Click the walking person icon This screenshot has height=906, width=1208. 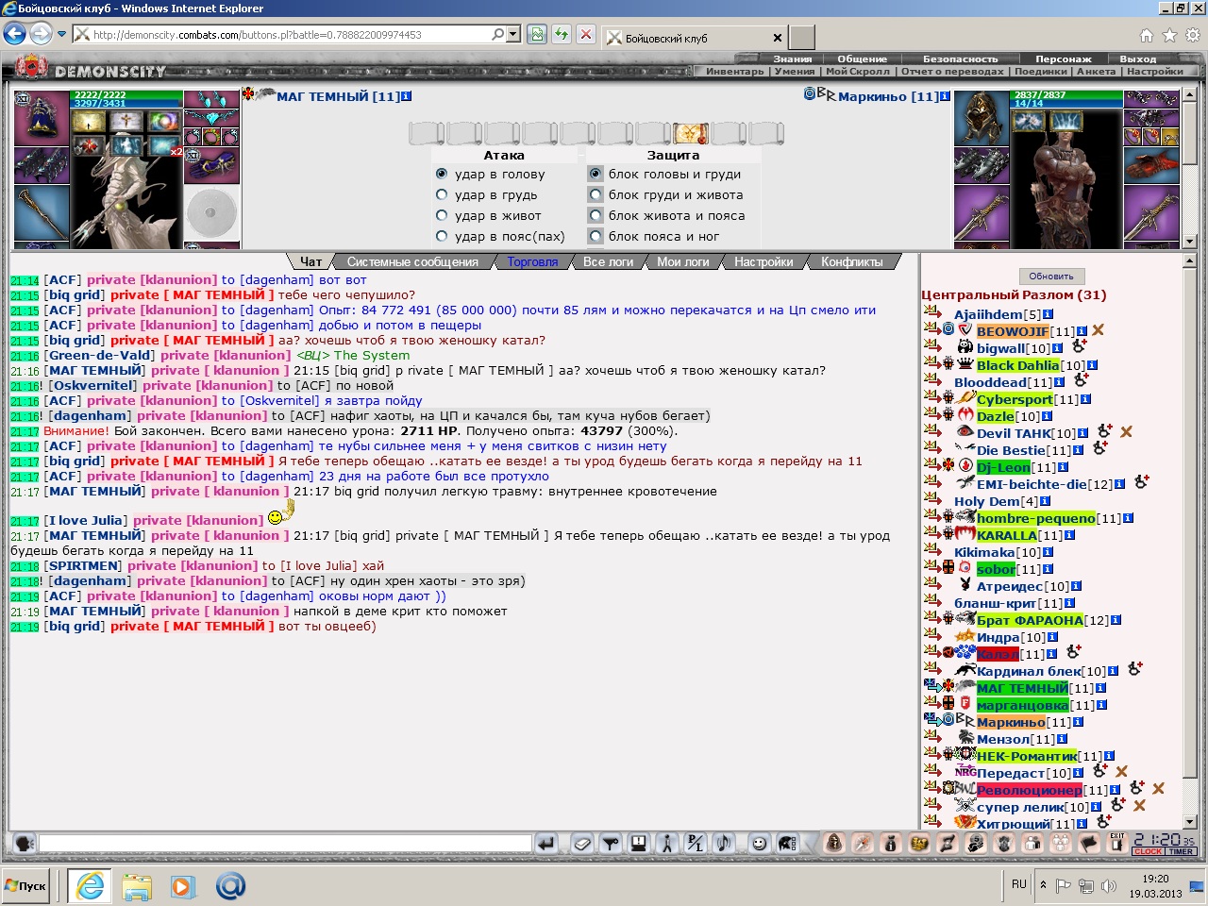tap(667, 844)
